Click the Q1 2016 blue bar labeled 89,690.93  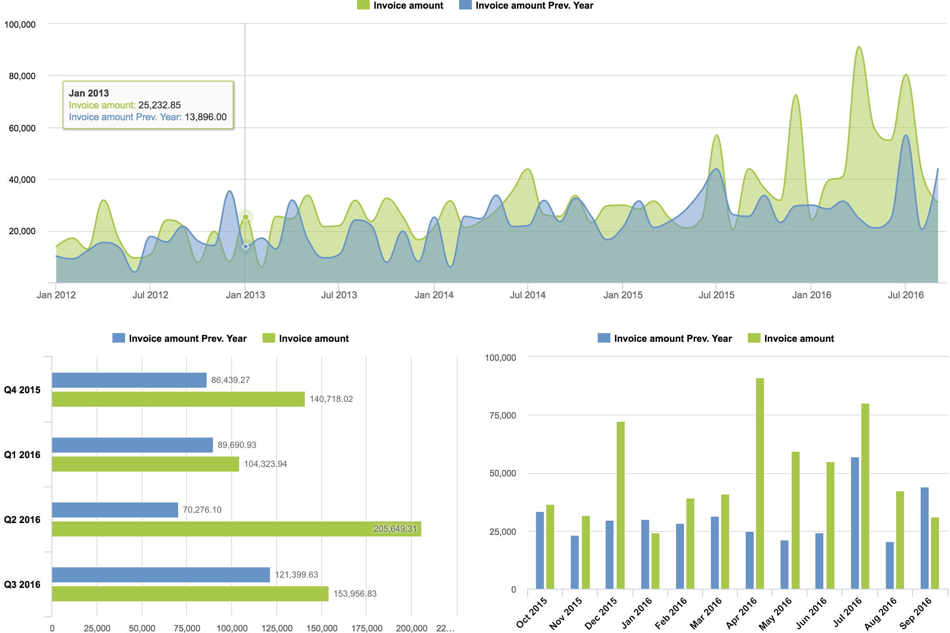click(x=132, y=445)
